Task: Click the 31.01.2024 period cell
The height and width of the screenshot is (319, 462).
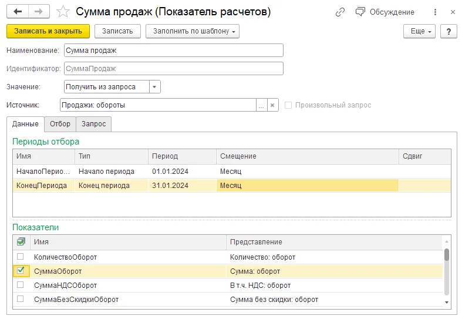Action: click(182, 186)
